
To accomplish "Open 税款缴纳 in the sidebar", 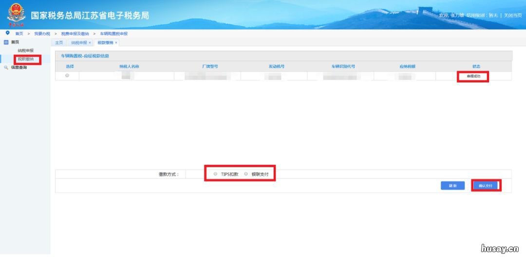I will tap(26, 59).
